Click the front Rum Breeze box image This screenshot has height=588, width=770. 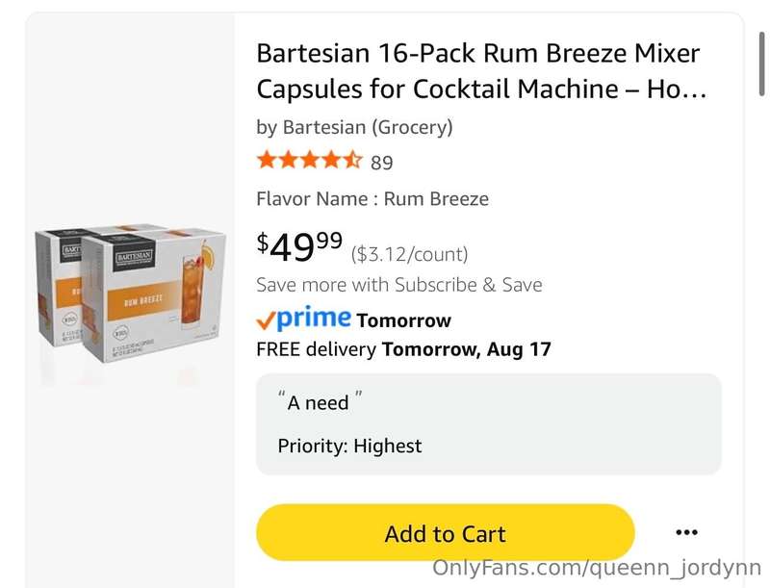coord(153,299)
